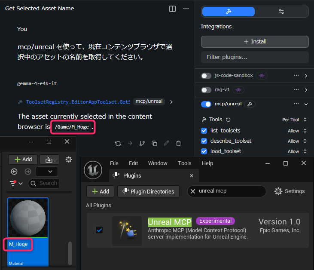Clear the unreal mcp search
314x270 pixels.
(x=193, y=191)
